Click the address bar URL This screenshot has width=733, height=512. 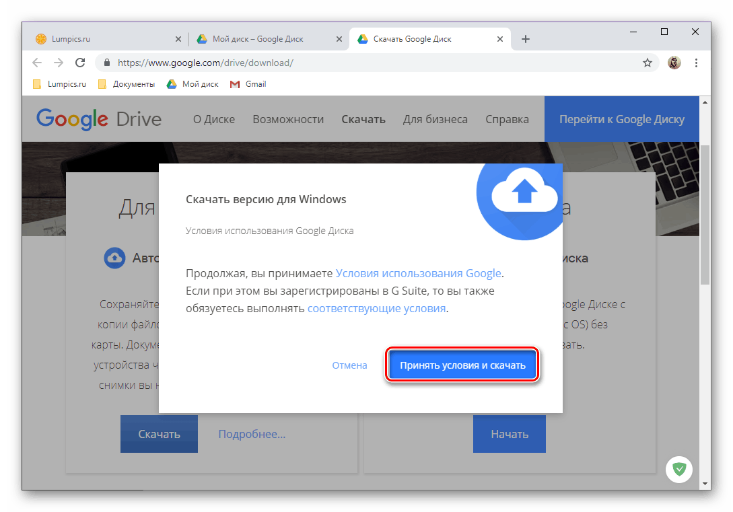click(x=206, y=63)
